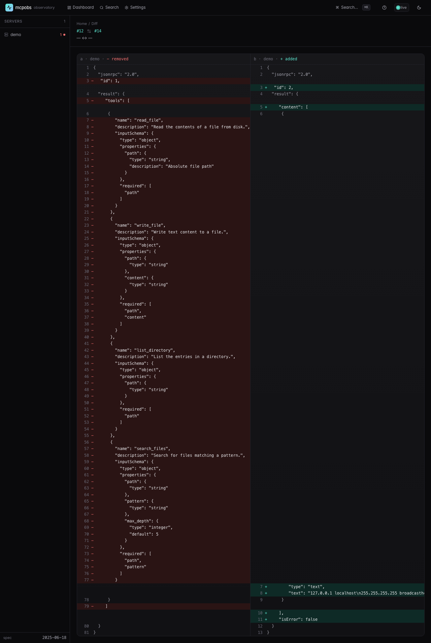The width and height of the screenshot is (431, 643).
Task: Click added line with '127.0.0.1 localhost' text
Action: tap(337, 593)
